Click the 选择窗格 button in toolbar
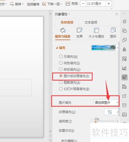The width and height of the screenshot is (129, 142). tap(33, 4)
